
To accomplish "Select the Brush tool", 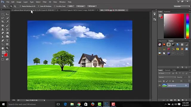I will tap(7, 26).
